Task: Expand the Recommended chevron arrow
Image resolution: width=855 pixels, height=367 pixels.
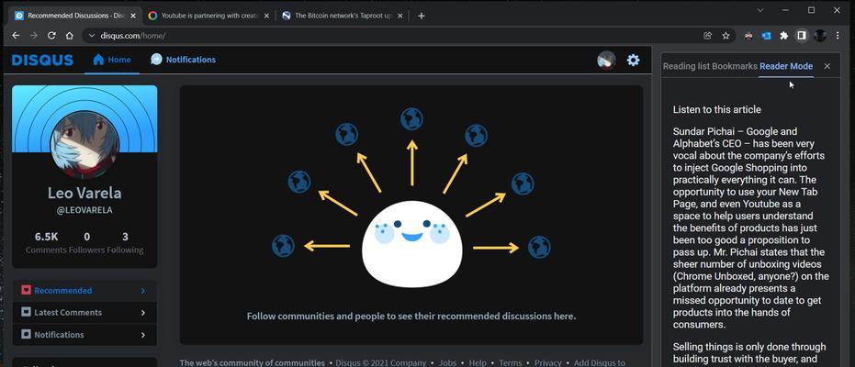Action: pos(143,291)
